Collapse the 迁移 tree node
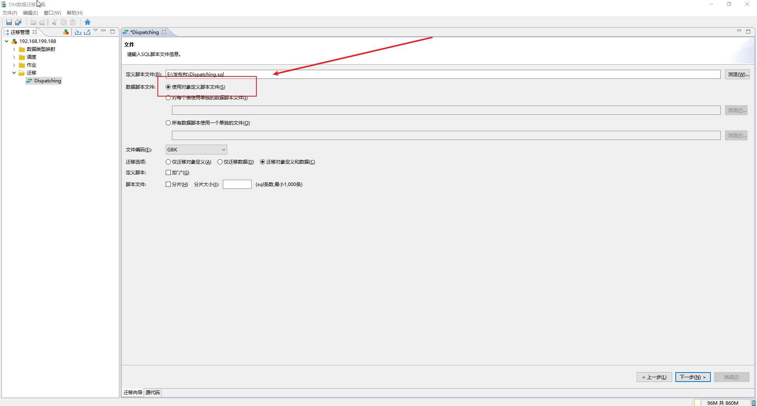Viewport: 757px width, 406px height. coord(14,73)
